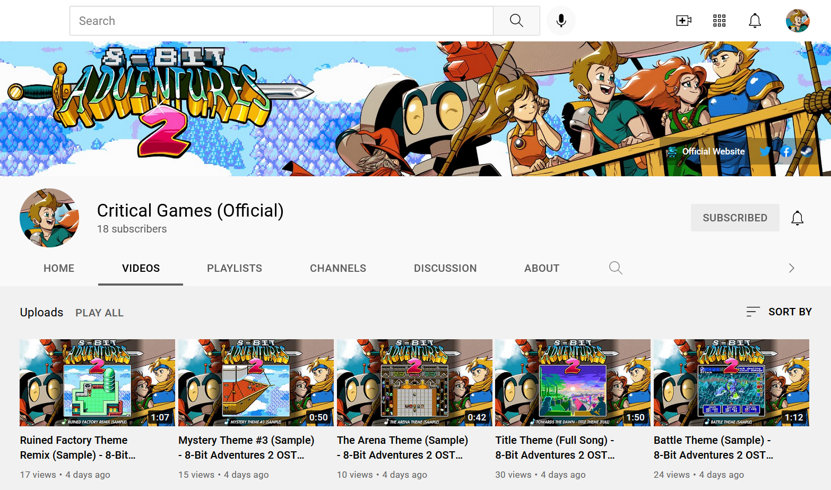Click '17 views • 4 days ago' text
The image size is (831, 490).
65,475
